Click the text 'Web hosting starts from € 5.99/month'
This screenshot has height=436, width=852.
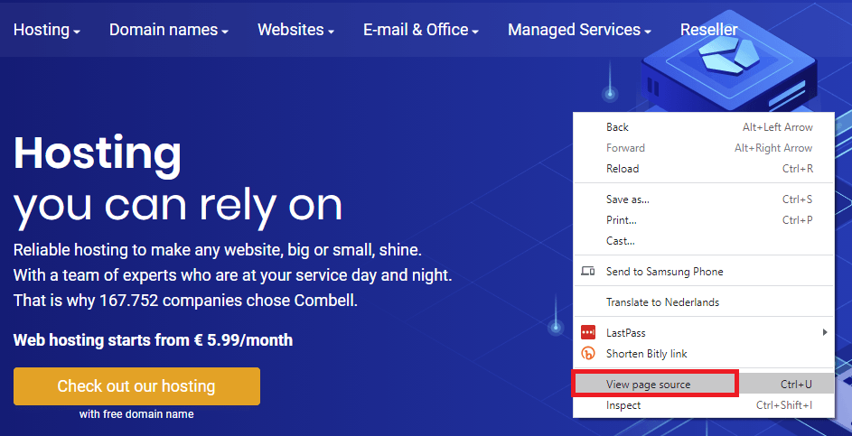click(x=154, y=340)
